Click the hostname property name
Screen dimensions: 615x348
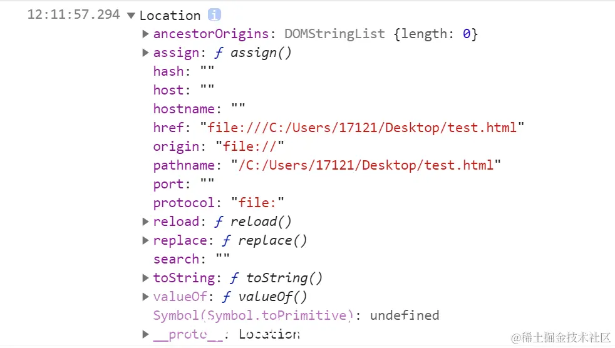click(x=184, y=109)
